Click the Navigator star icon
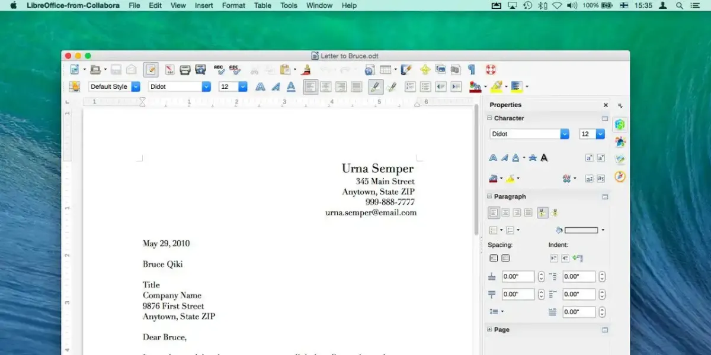 (x=425, y=70)
